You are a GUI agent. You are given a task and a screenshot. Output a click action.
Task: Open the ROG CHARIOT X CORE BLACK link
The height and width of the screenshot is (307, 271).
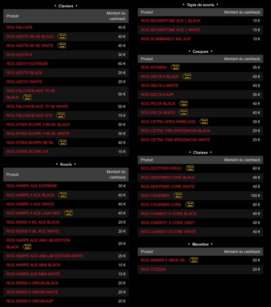(169, 213)
